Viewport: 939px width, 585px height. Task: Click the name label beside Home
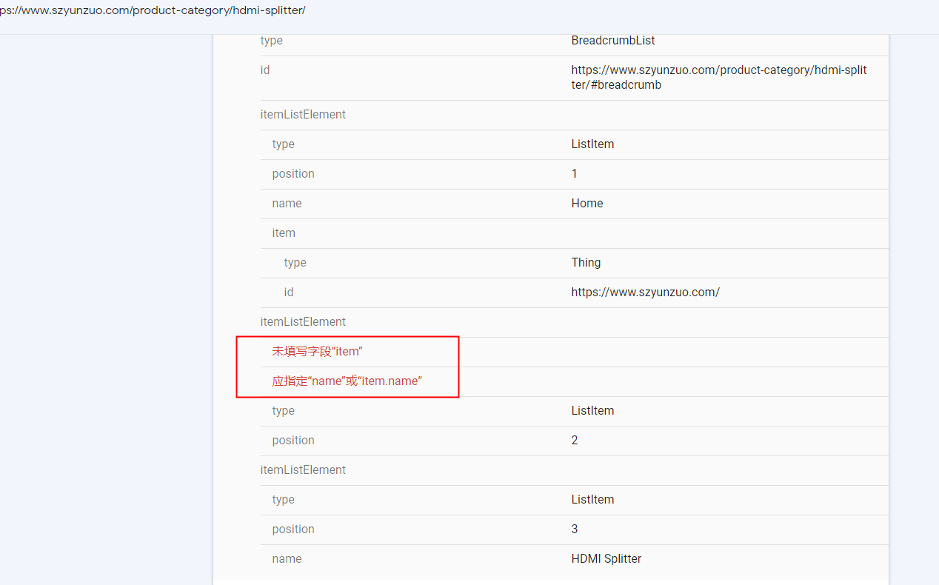tap(287, 204)
